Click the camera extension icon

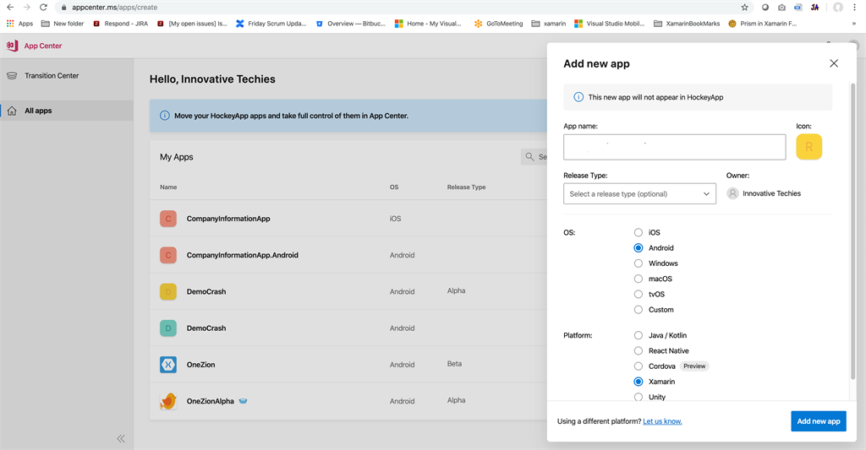[781, 7]
